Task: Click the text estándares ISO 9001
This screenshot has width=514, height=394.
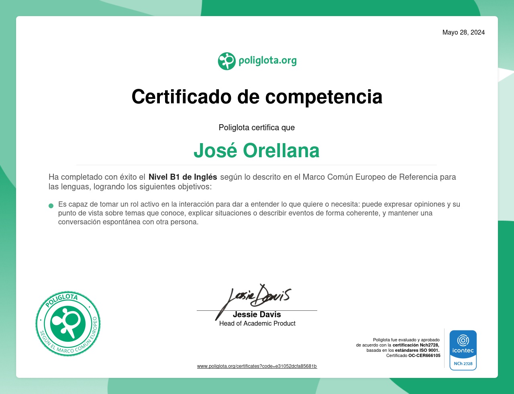Action: pyautogui.click(x=417, y=350)
